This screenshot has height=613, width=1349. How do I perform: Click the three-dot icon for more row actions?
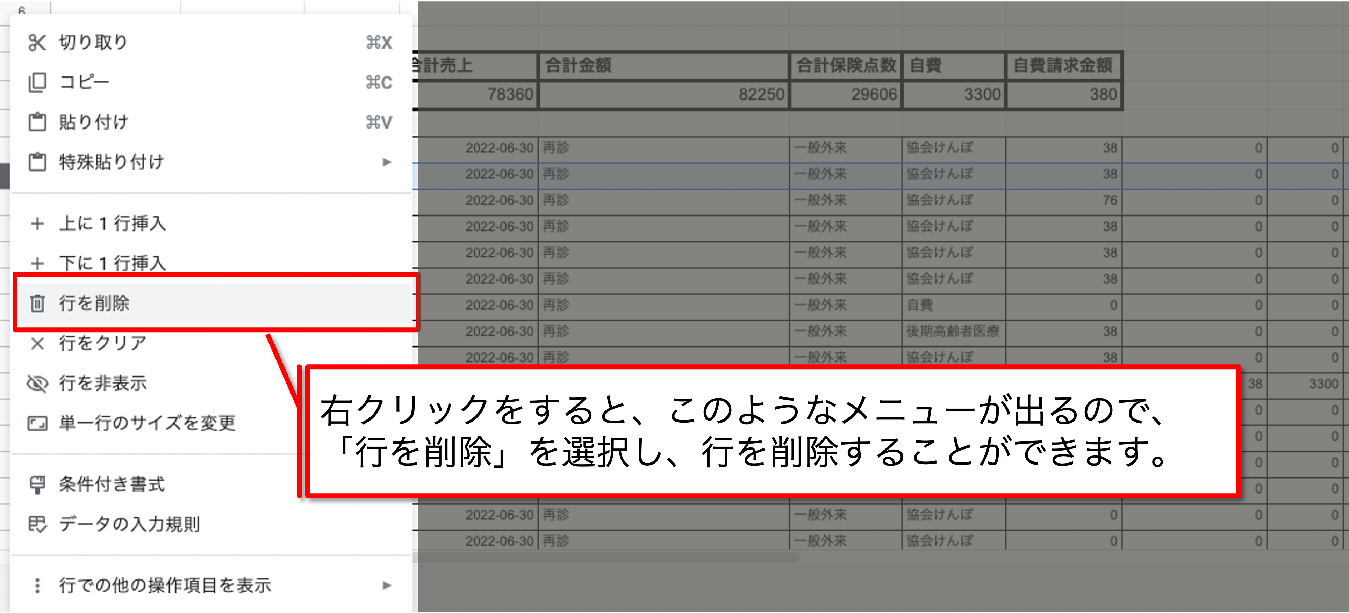(37, 585)
